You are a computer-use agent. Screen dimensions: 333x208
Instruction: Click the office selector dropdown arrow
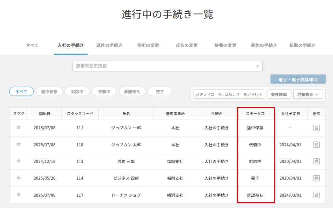click(x=258, y=66)
